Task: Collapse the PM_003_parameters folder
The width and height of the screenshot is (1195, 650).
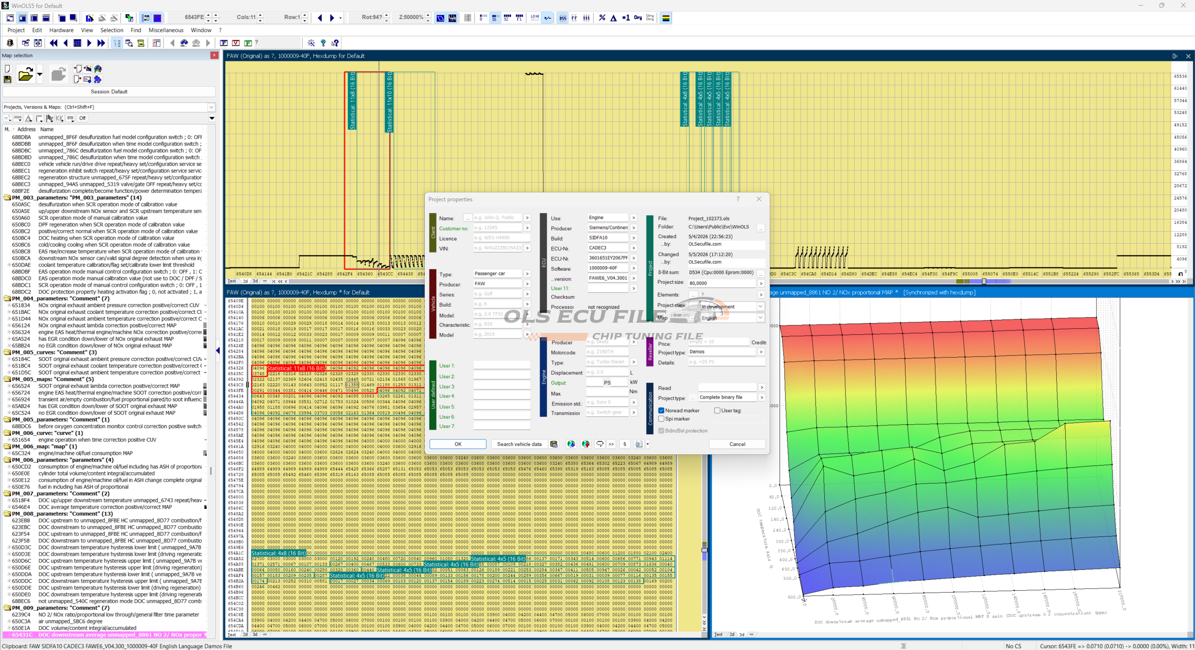Action: [x=7, y=198]
